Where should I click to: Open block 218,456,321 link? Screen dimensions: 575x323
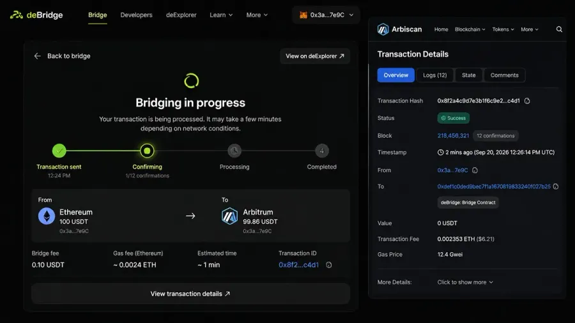coord(453,135)
